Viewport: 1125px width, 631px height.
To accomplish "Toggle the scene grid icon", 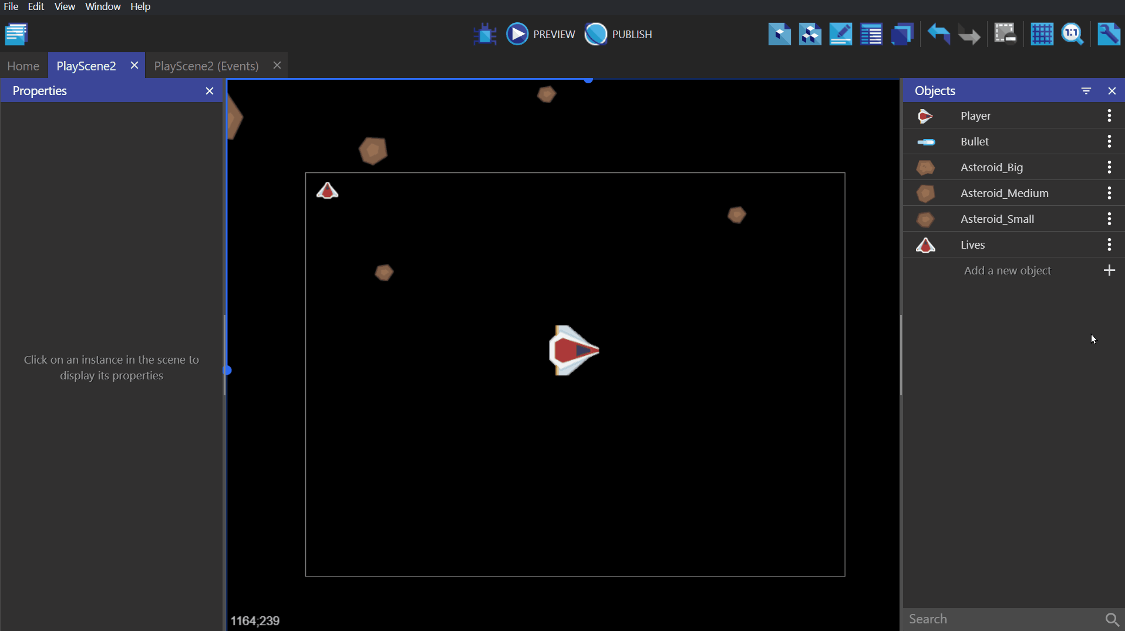I will coord(1042,34).
